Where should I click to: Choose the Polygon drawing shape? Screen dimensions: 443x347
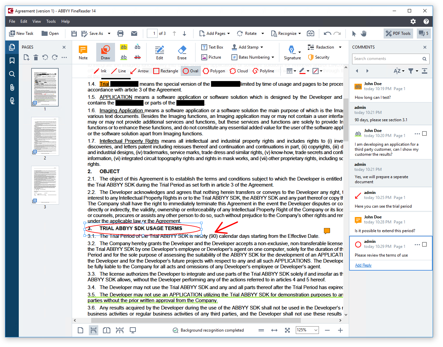click(x=214, y=71)
